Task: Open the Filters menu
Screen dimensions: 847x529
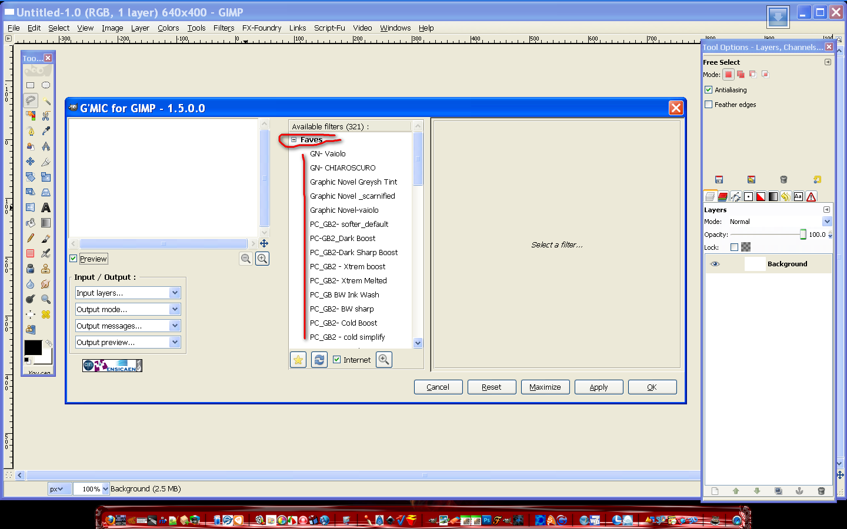Action: click(x=224, y=28)
